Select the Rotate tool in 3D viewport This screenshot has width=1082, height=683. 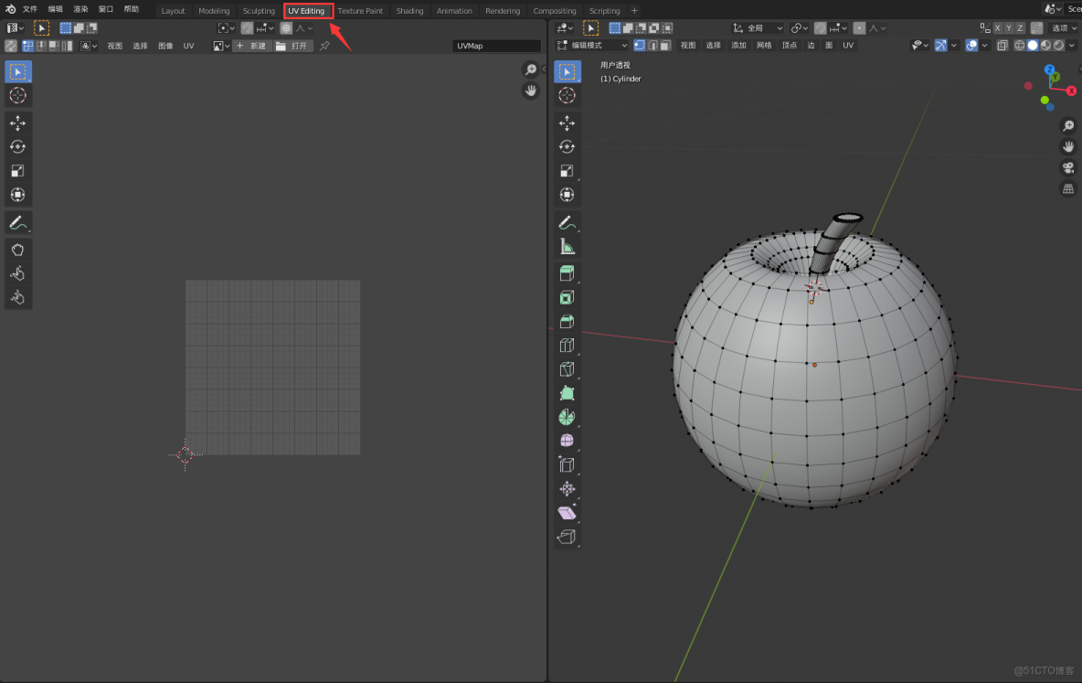coord(567,146)
